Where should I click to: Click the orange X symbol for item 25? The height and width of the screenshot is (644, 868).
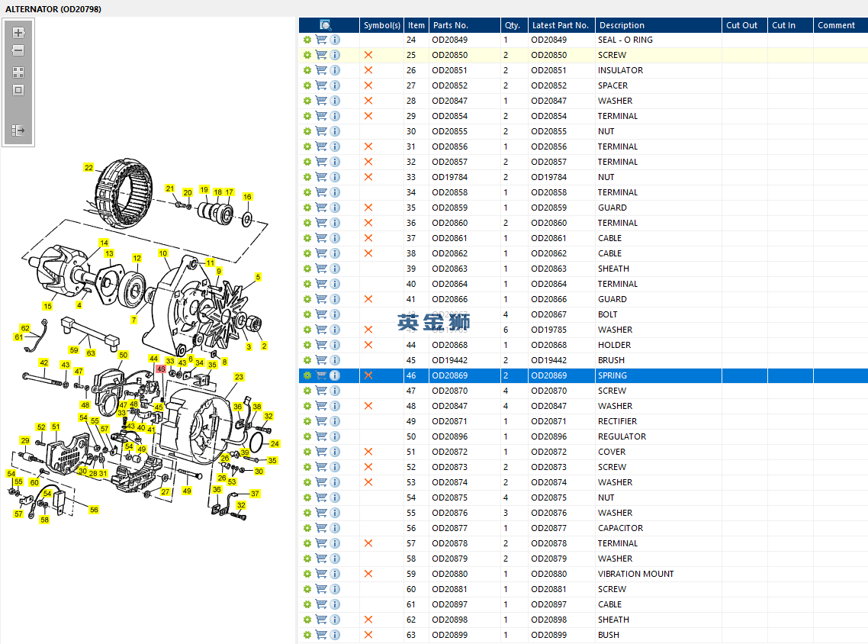coord(368,55)
